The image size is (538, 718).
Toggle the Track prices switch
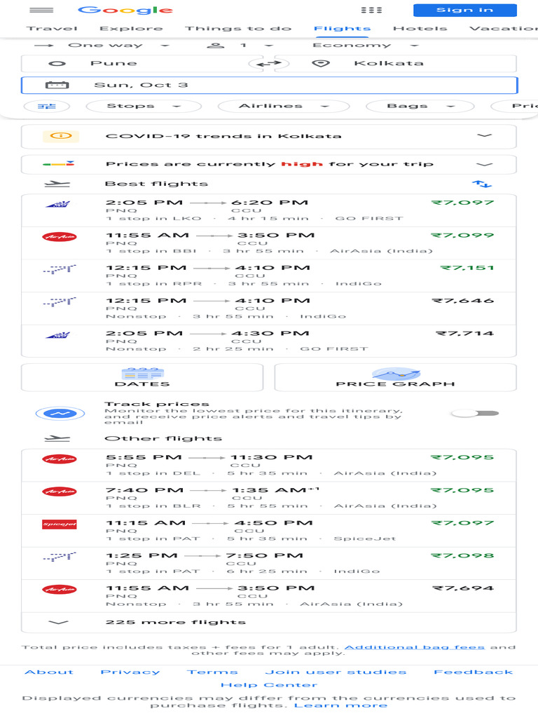click(474, 413)
